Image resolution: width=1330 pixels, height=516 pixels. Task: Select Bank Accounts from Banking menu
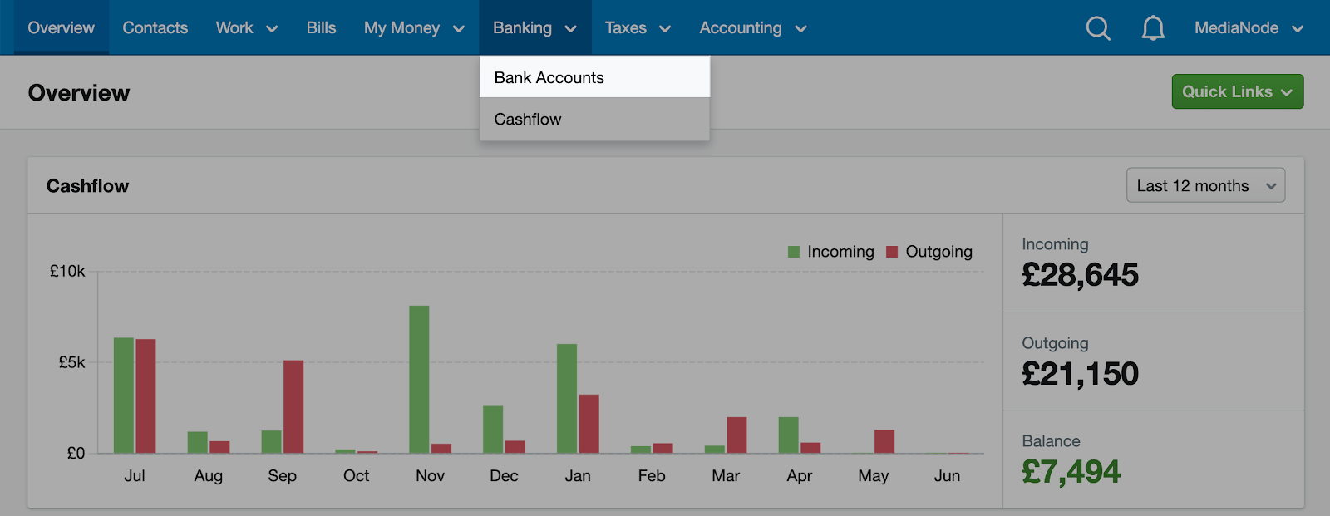click(594, 77)
